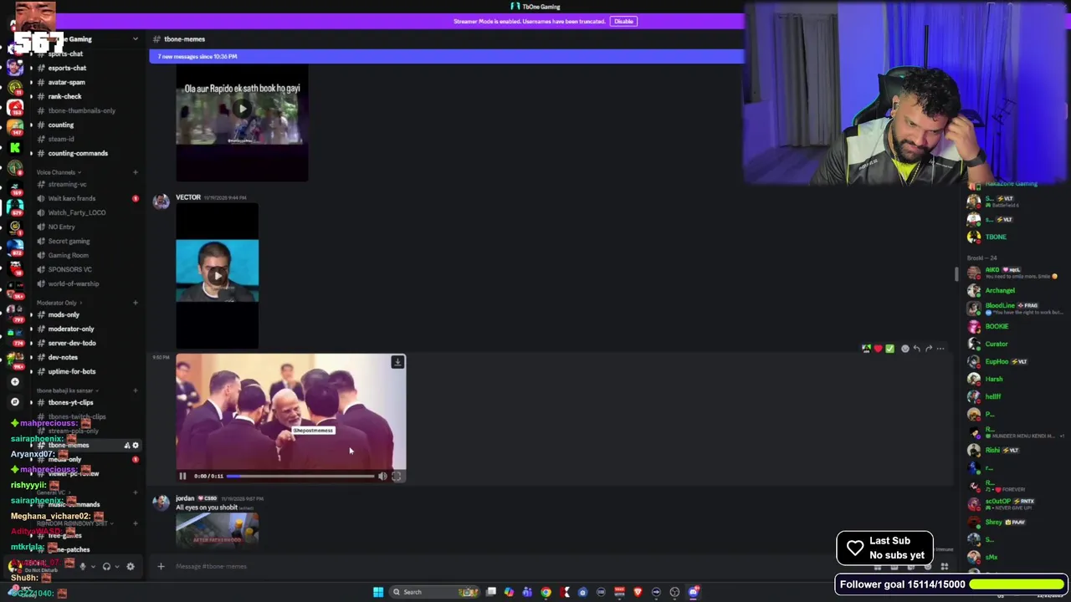This screenshot has width=1071, height=602.
Task: Attach a file with the plus button
Action: tap(161, 566)
